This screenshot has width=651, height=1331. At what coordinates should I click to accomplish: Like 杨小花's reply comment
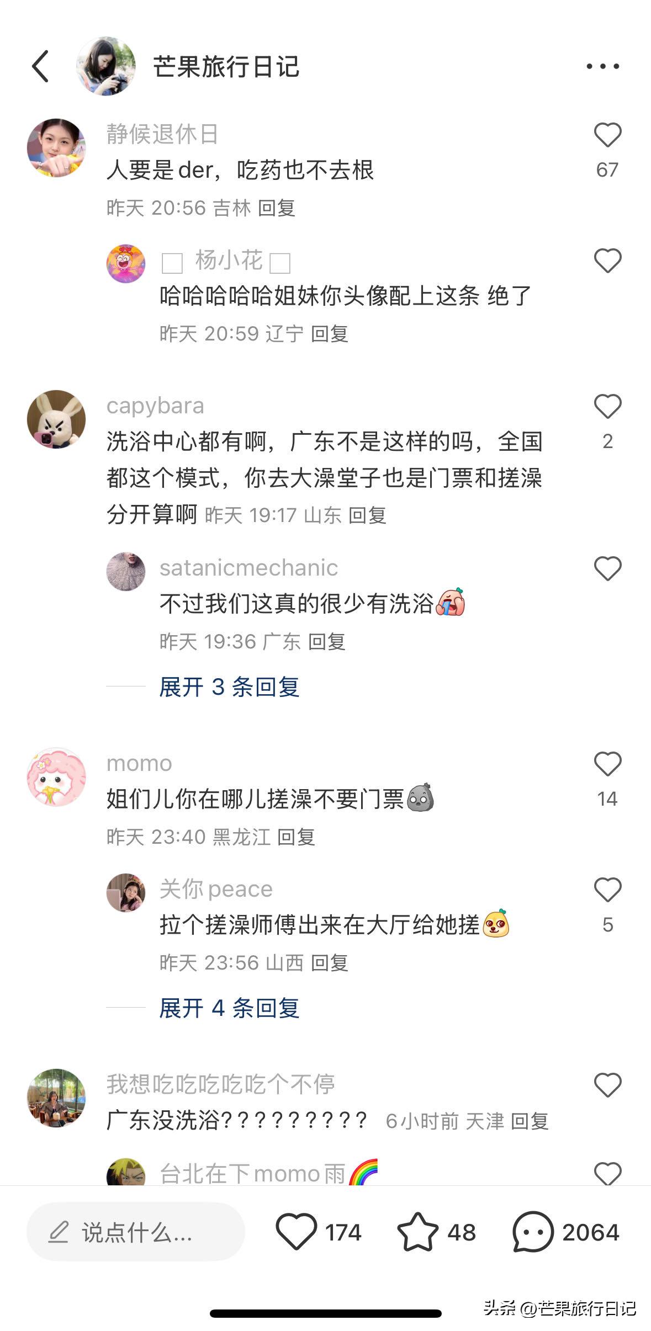coord(607,260)
